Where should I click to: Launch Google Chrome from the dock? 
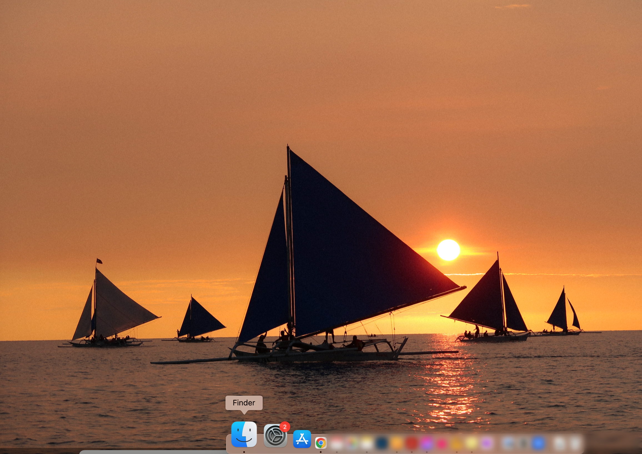click(x=320, y=443)
